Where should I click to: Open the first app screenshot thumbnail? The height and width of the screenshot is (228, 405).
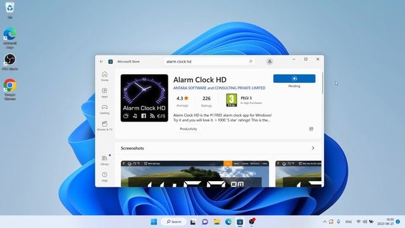195,174
